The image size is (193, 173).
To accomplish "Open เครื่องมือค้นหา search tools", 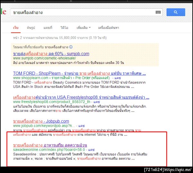I will pos(109,28).
